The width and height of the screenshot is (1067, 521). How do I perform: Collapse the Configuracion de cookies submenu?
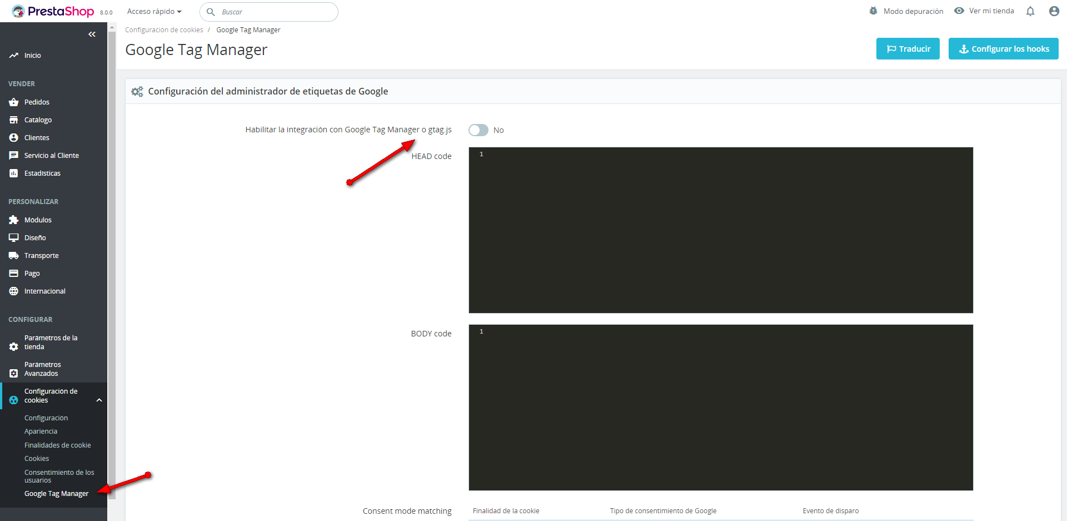99,400
